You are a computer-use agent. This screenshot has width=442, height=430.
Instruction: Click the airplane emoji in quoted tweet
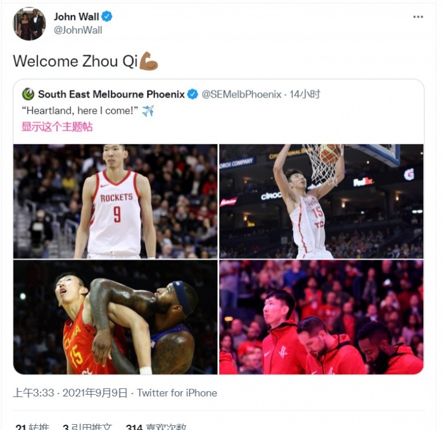click(x=148, y=111)
